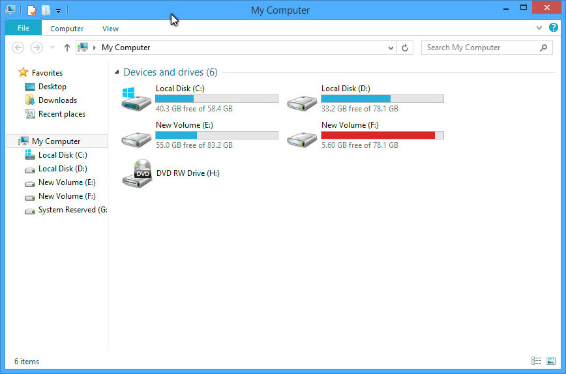Screen dimensions: 566x374
Task: Select New Volume (F:) in the sidebar
Action: click(67, 196)
